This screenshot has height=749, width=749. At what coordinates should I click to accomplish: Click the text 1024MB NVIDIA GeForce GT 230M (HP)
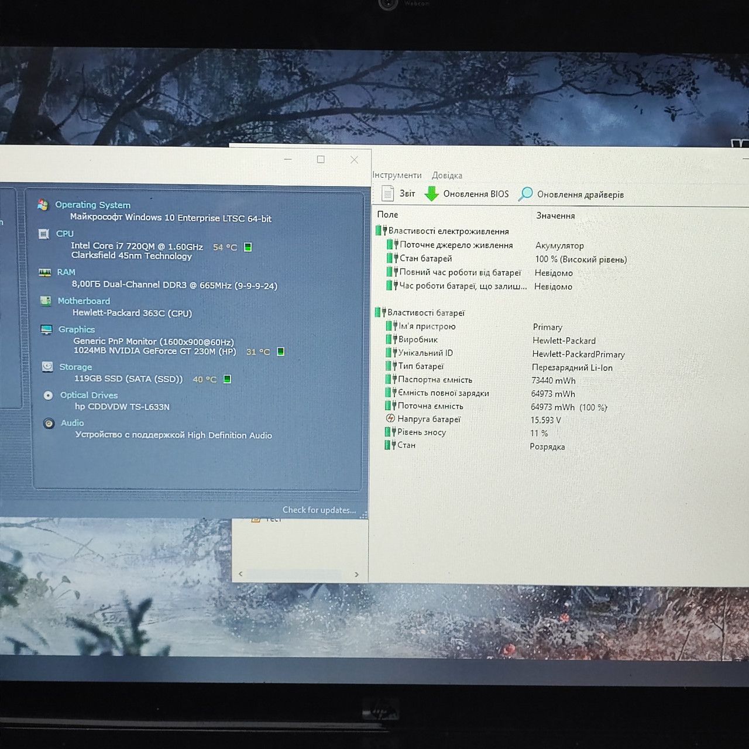155,351
